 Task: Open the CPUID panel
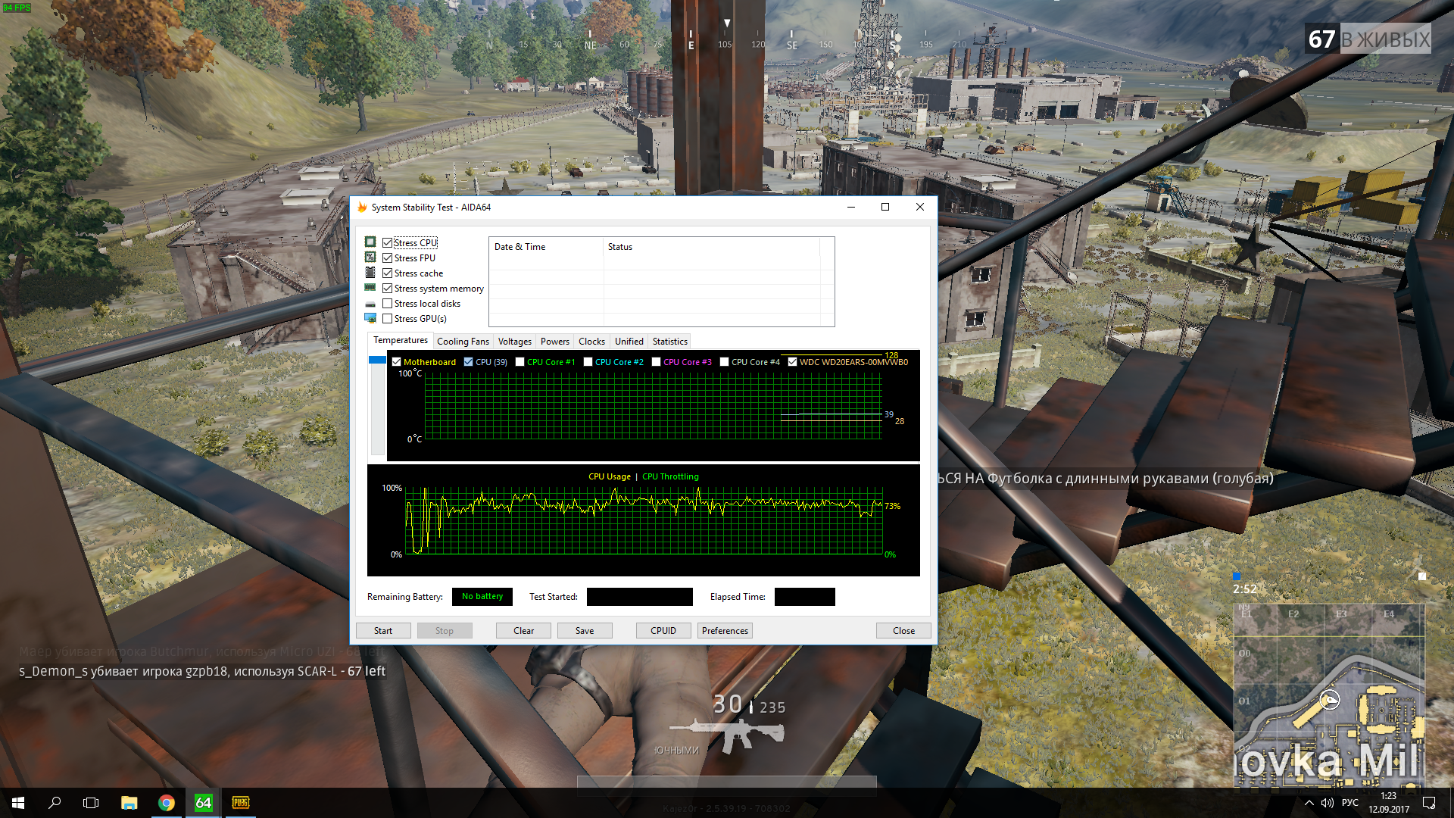click(663, 631)
